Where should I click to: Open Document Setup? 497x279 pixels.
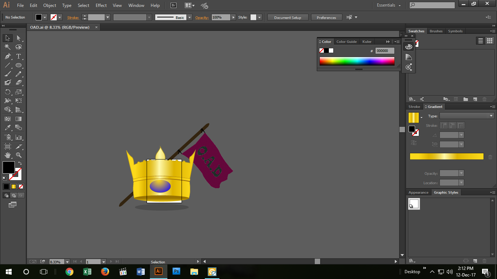[x=287, y=17]
